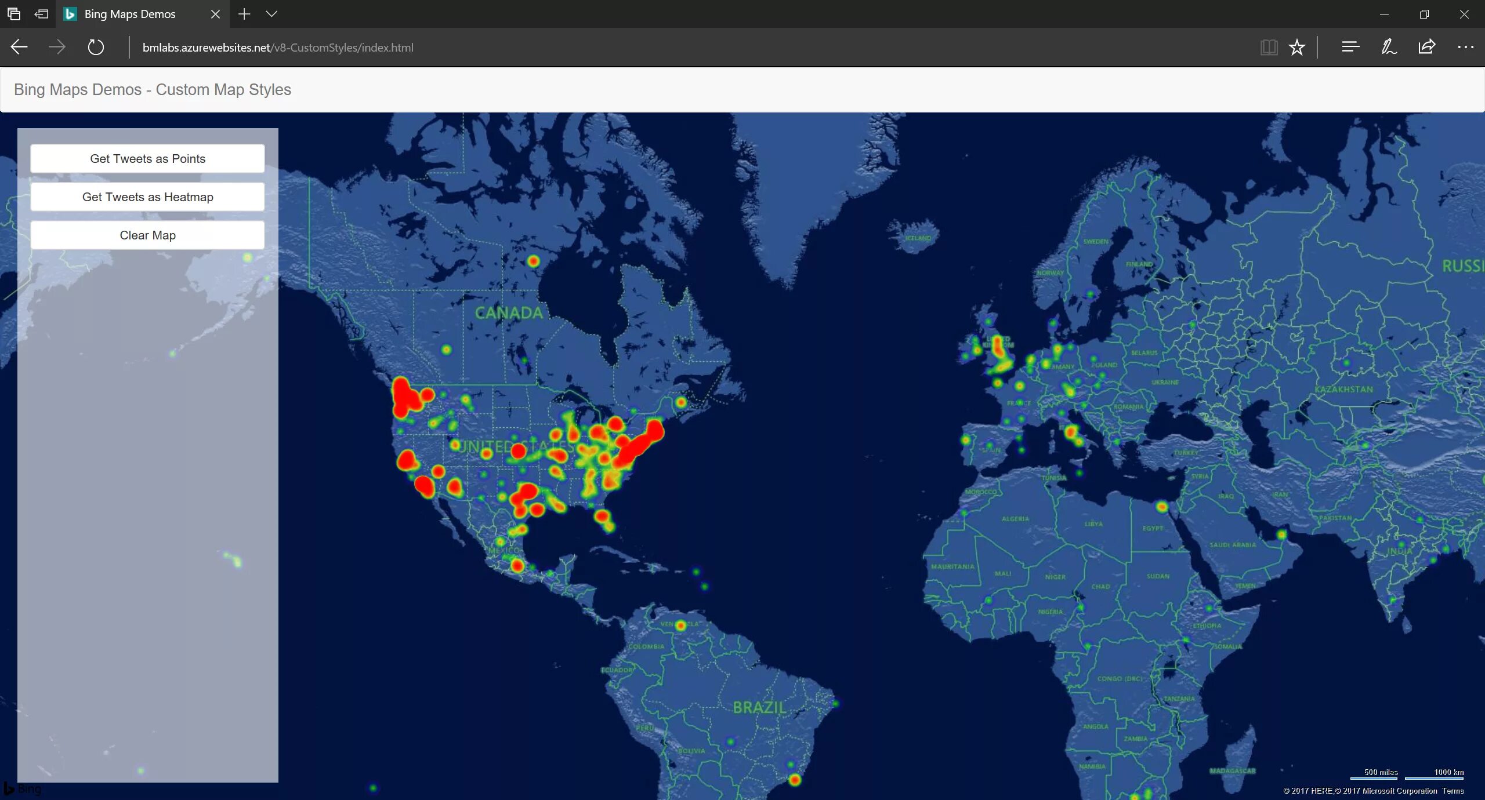
Task: Add page to favorites with star icon
Action: 1296,47
